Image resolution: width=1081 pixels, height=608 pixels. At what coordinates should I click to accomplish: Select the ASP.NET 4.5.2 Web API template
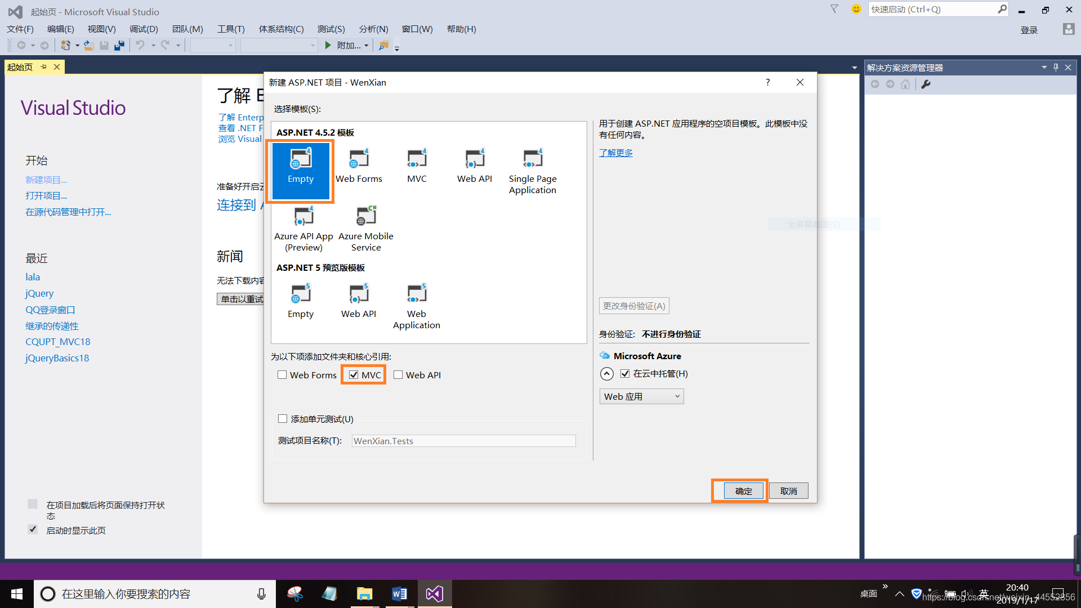click(x=474, y=166)
